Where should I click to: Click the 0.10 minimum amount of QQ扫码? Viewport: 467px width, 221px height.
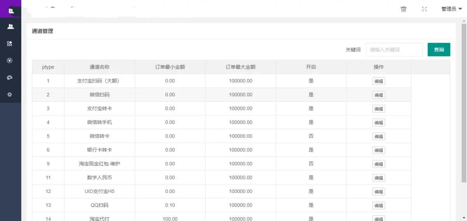[170, 205]
